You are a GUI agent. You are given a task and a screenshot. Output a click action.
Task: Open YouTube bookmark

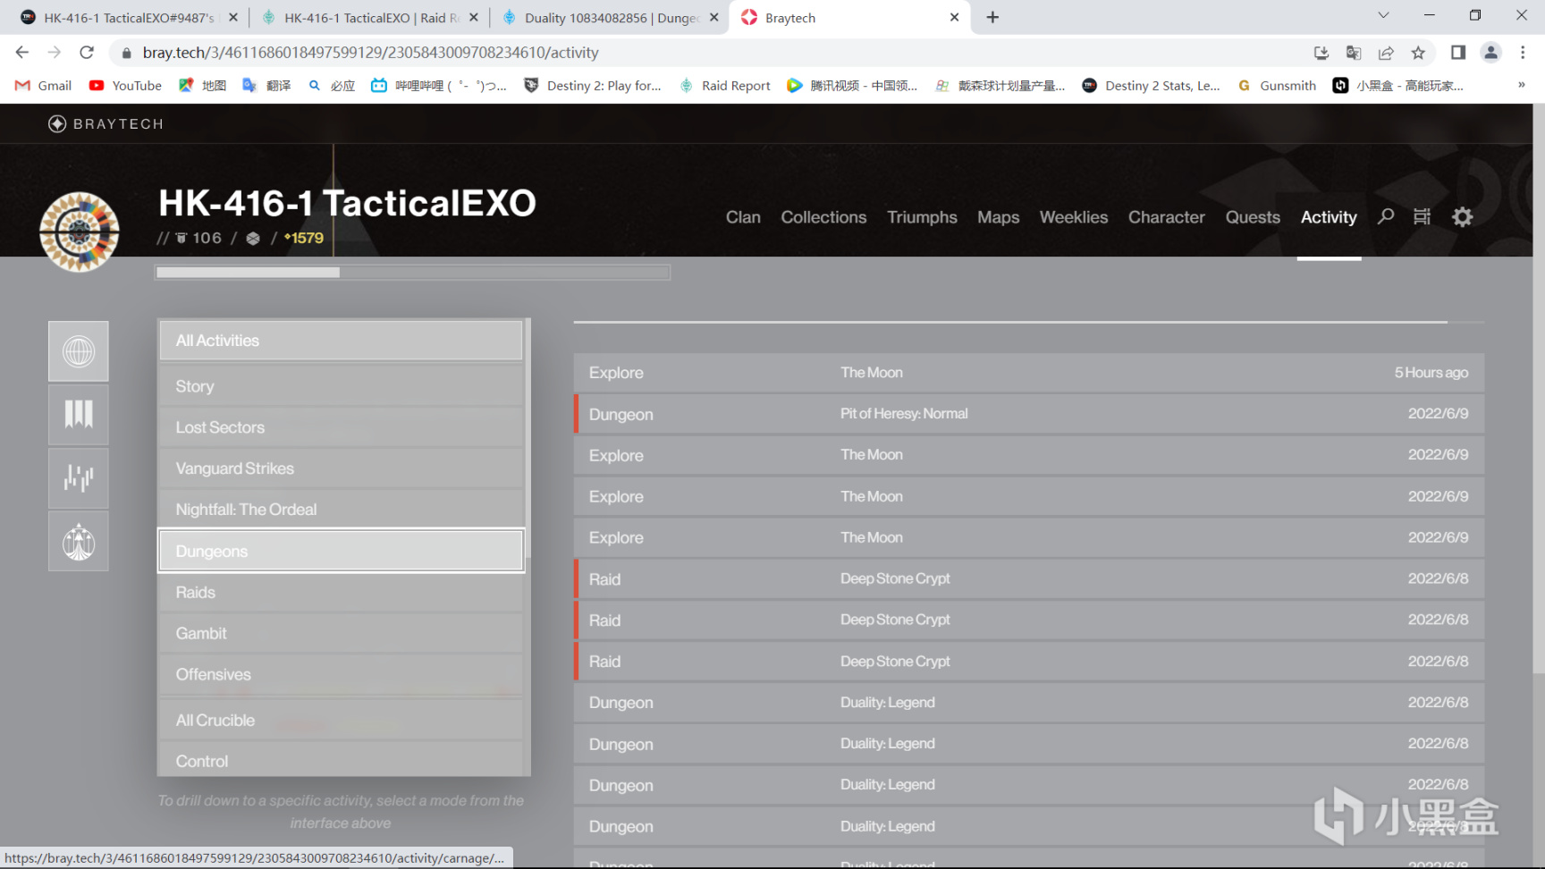[x=126, y=85]
